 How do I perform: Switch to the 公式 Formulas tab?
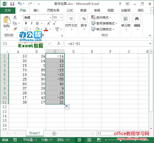(x=70, y=10)
